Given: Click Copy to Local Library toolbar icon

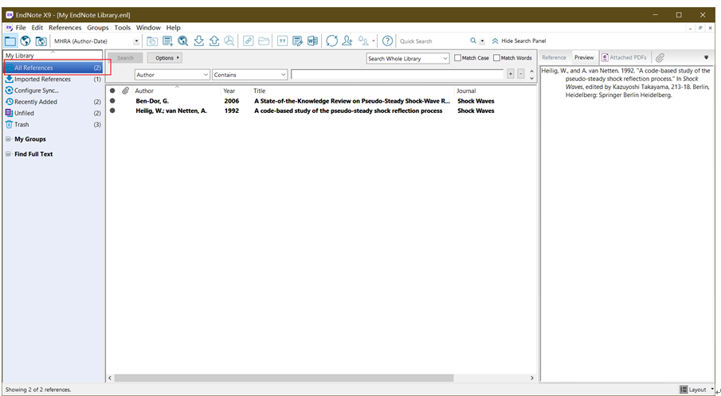Looking at the screenshot, I should click(152, 41).
